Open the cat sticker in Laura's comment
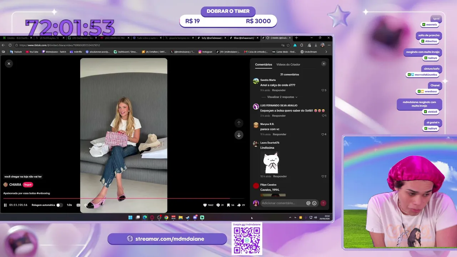Image resolution: width=457 pixels, height=257 pixels. tap(271, 162)
